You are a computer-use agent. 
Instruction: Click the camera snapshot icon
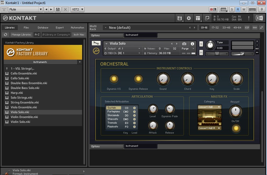[x=184, y=44]
